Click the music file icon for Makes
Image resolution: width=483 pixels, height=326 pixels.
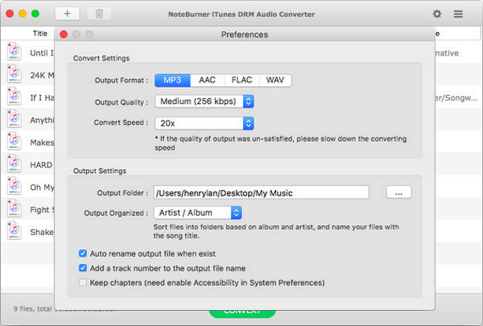pos(14,142)
